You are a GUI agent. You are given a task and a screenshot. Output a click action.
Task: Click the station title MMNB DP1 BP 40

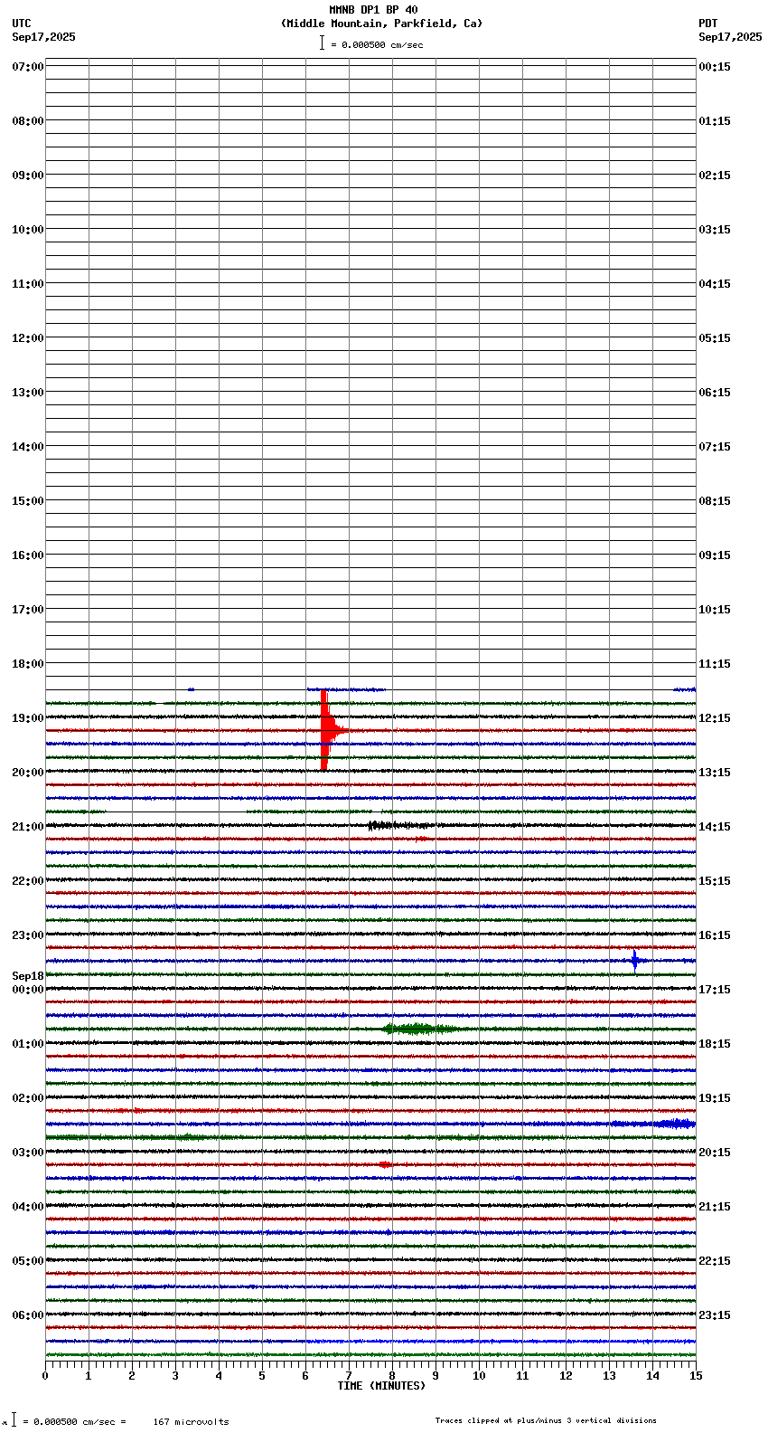[x=373, y=10]
